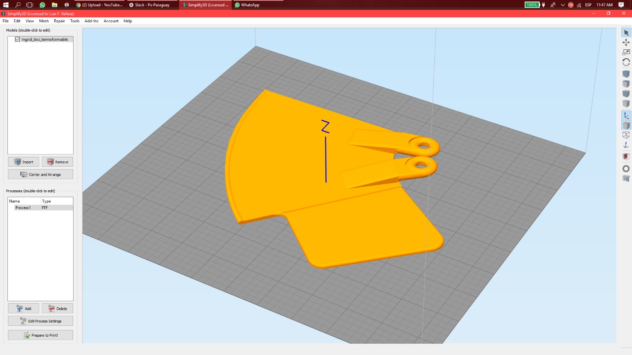The image size is (632, 355).
Task: Switch to side view cube
Action: [x=626, y=104]
